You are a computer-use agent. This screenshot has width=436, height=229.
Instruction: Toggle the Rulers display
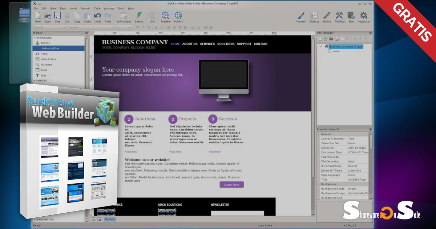coord(327,16)
